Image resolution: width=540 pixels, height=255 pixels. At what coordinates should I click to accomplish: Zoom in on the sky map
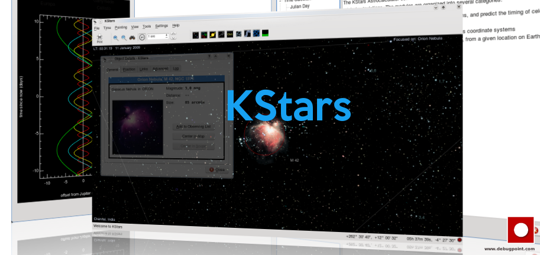click(x=116, y=38)
